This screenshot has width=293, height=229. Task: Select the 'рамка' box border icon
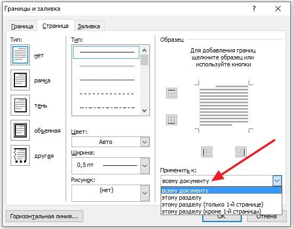[20, 80]
